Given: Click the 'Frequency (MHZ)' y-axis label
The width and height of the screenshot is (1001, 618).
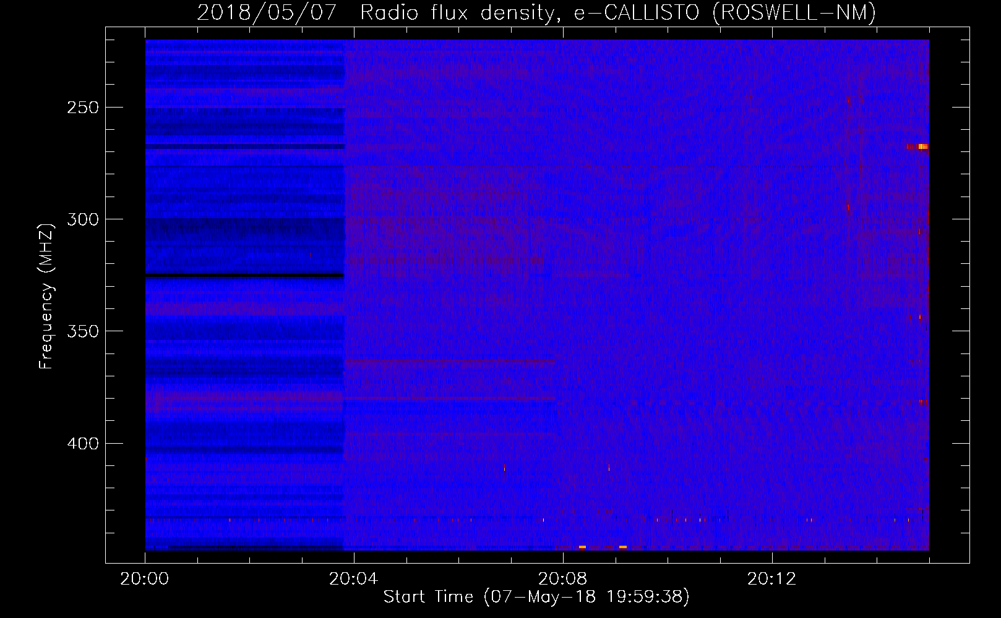Looking at the screenshot, I should click(46, 296).
